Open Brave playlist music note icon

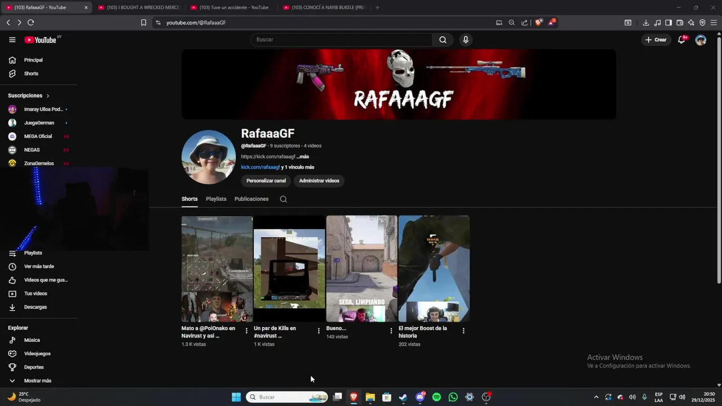(x=657, y=23)
